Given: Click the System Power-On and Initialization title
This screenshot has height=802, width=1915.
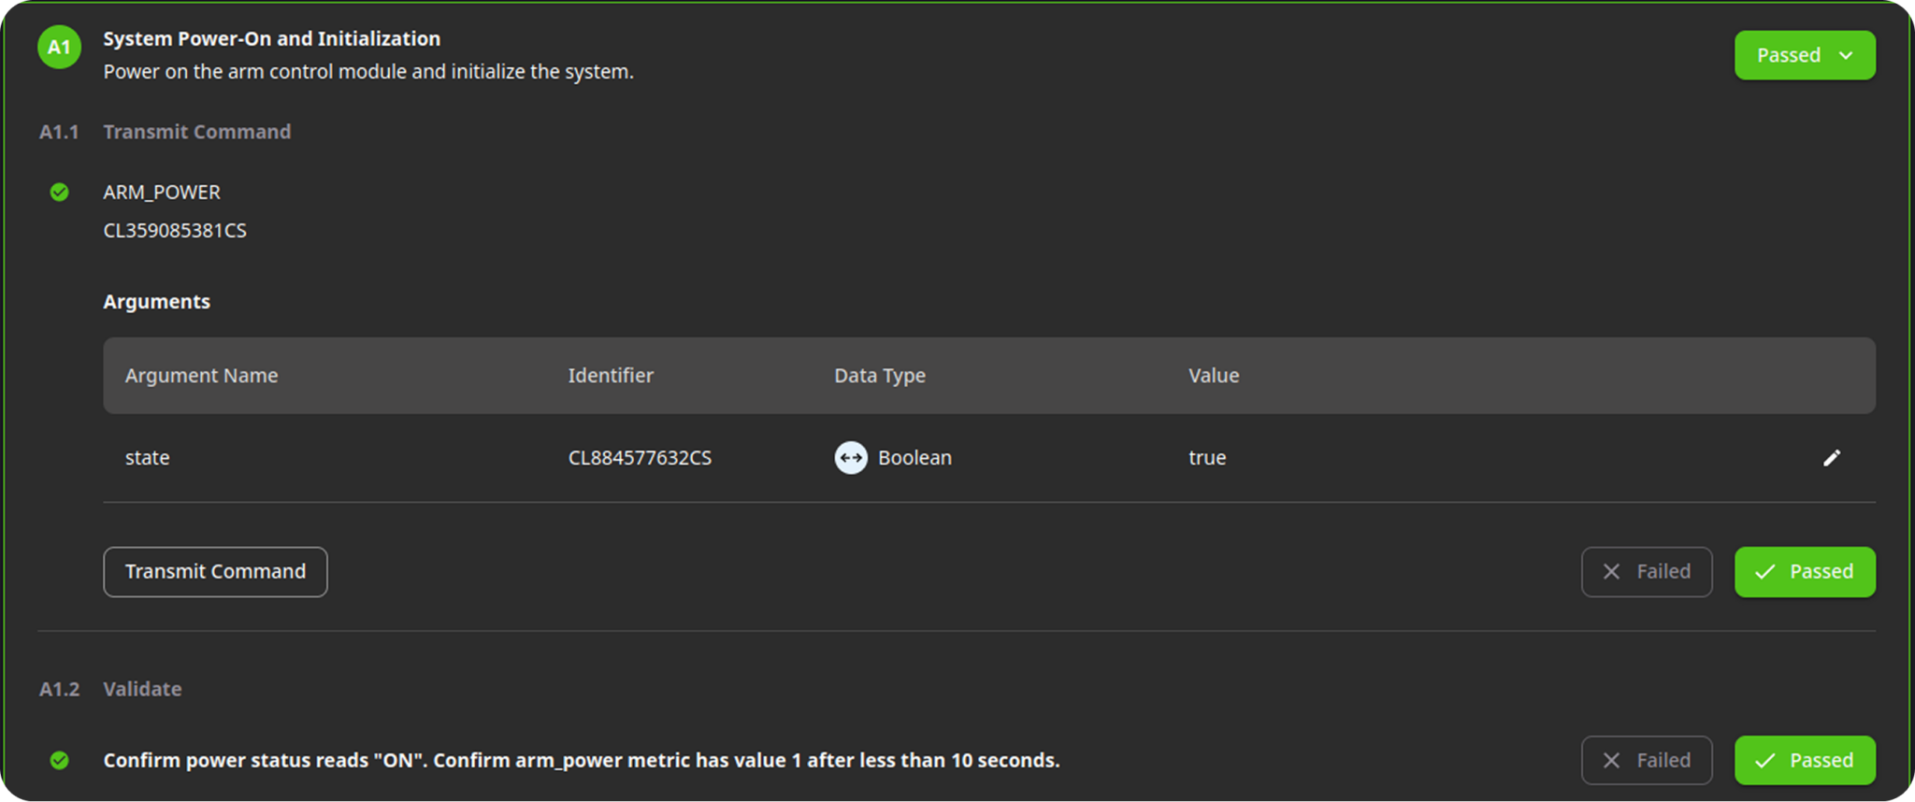Looking at the screenshot, I should coord(271,38).
